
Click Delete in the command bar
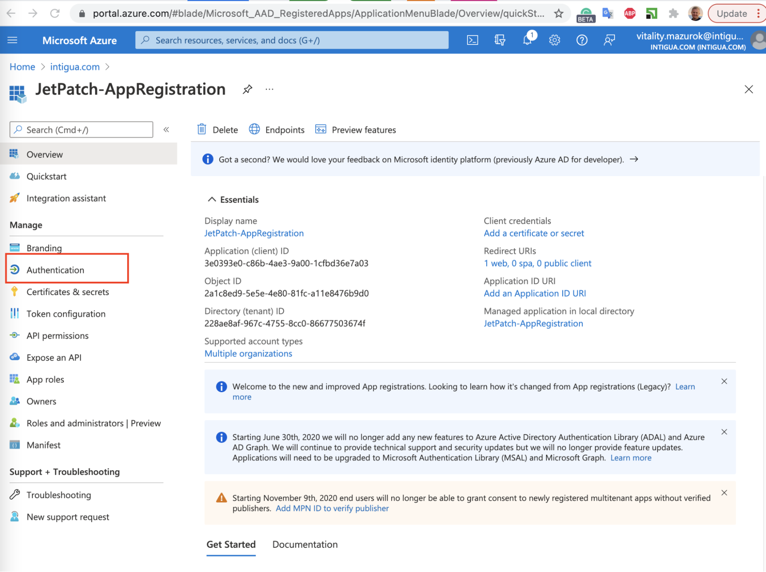pos(217,129)
